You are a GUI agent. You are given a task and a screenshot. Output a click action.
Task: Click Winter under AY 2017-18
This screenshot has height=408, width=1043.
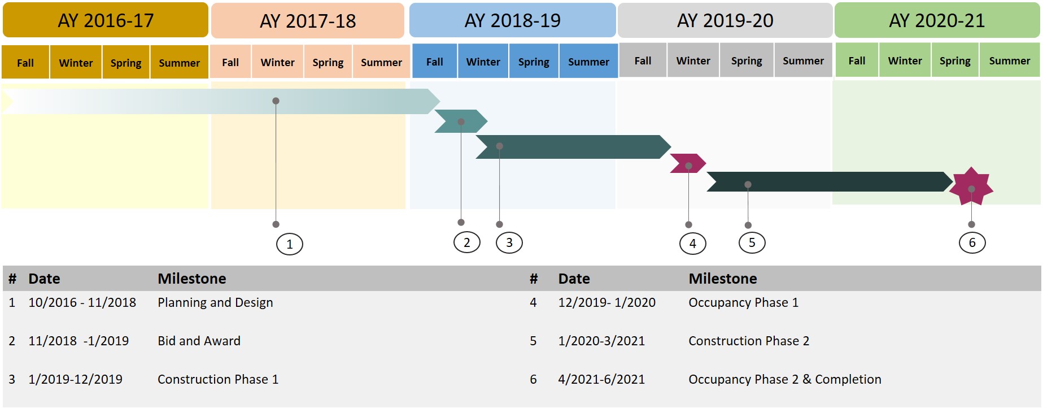(x=277, y=62)
